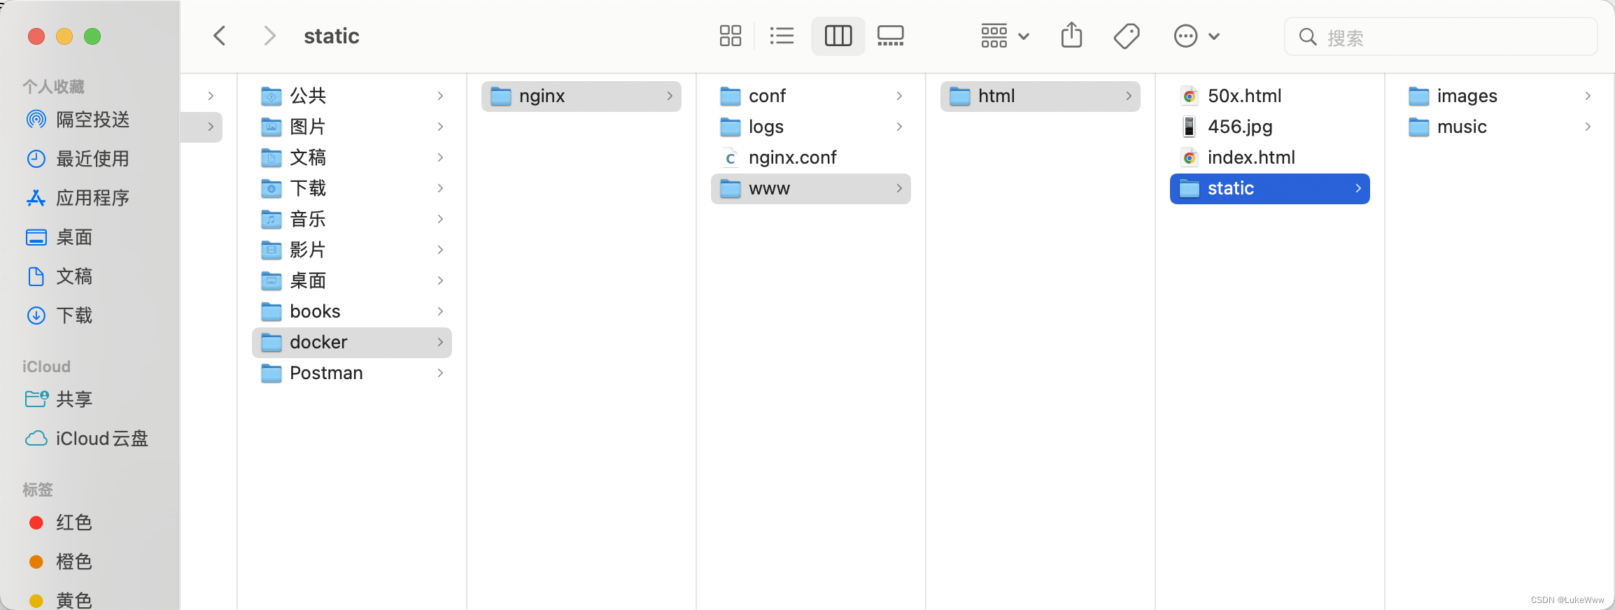Click the iCloud sidebar section header
The image size is (1615, 610).
(46, 367)
